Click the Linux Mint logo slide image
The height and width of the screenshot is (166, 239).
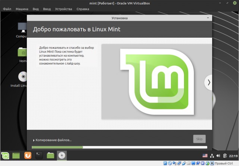click(157, 82)
